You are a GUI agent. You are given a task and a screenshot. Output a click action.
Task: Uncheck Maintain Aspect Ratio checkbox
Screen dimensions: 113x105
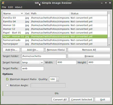tap(7, 79)
